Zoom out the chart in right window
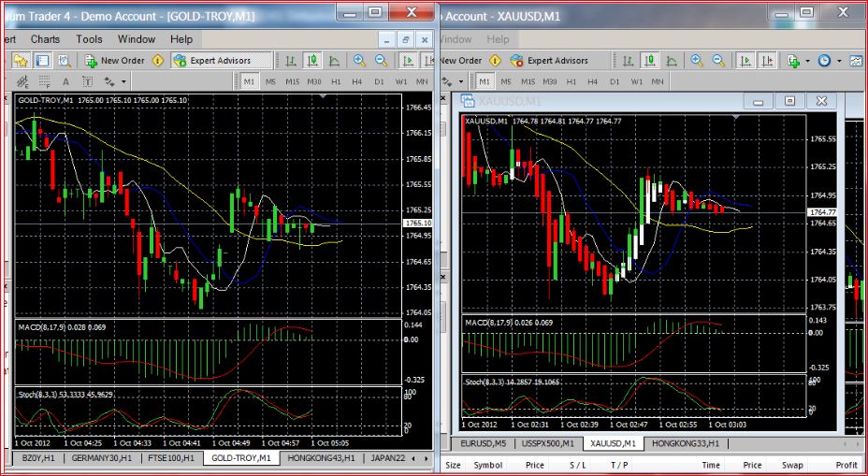The width and height of the screenshot is (868, 476). pyautogui.click(x=718, y=61)
